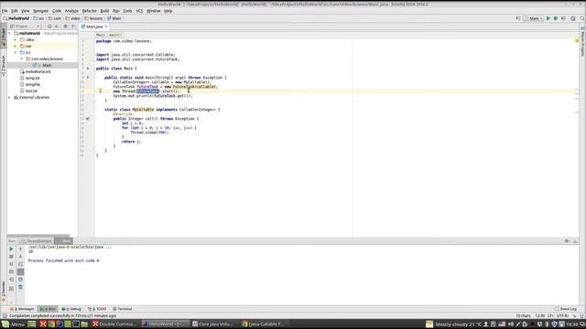Click the up arrow icon in Run panel
Viewport: 586px width, 329px height.
pyautogui.click(x=20, y=249)
